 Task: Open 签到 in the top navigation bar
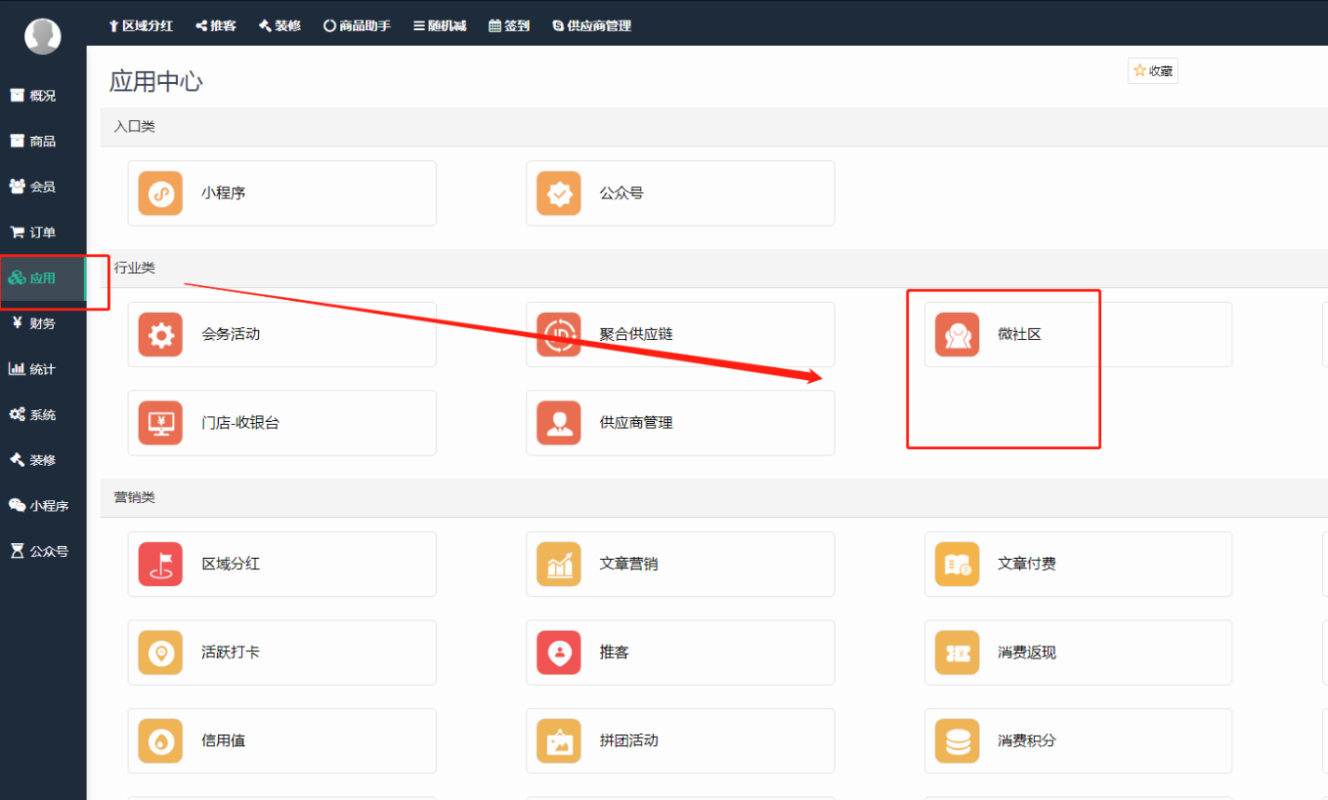[509, 26]
